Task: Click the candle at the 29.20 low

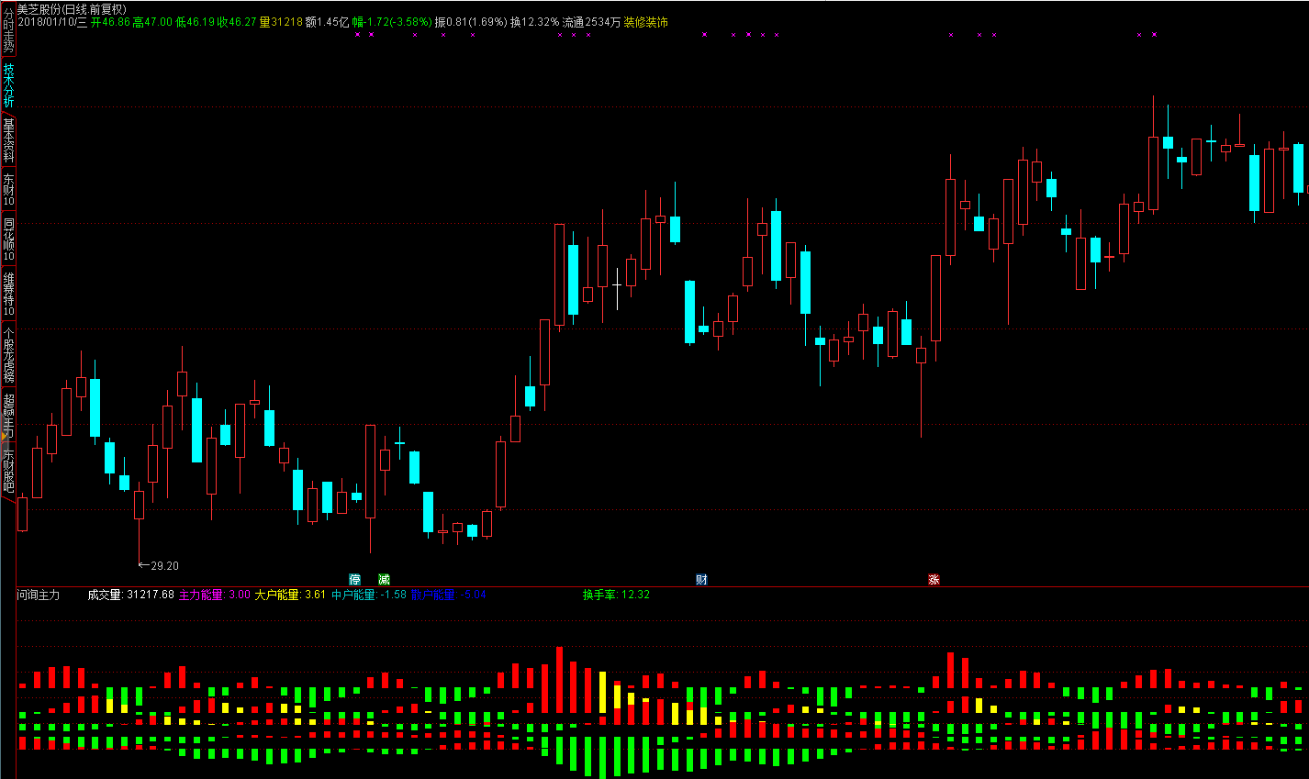Action: pyautogui.click(x=139, y=505)
